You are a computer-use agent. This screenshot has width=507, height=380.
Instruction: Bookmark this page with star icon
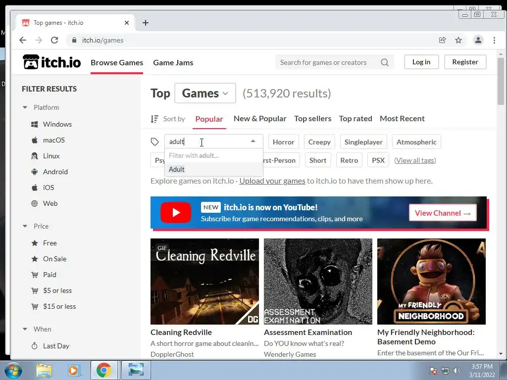pos(458,40)
